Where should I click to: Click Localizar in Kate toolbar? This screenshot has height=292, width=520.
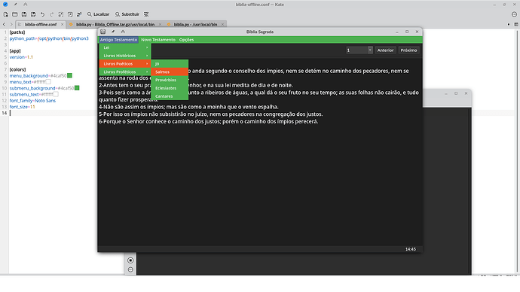coord(98,14)
